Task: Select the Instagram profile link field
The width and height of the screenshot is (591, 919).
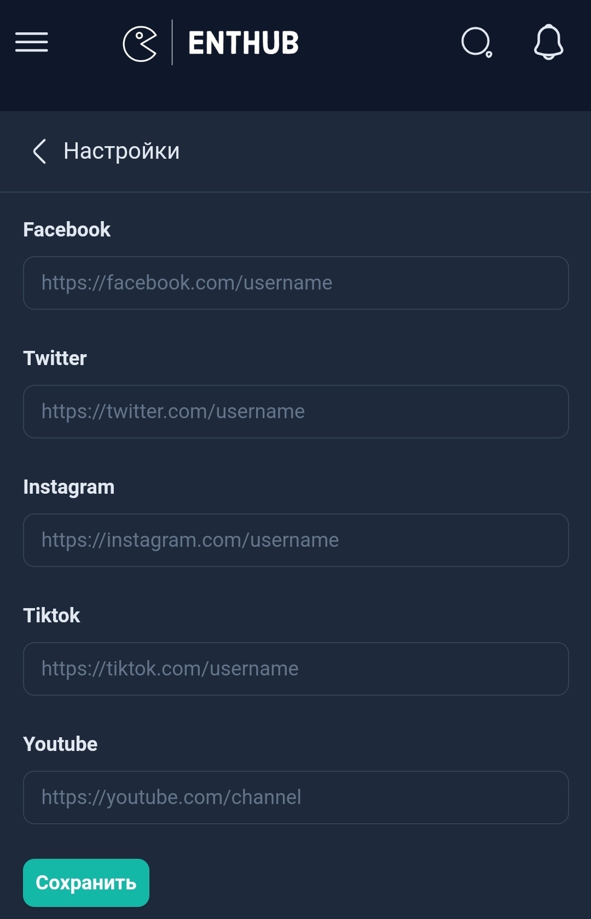Action: (296, 540)
